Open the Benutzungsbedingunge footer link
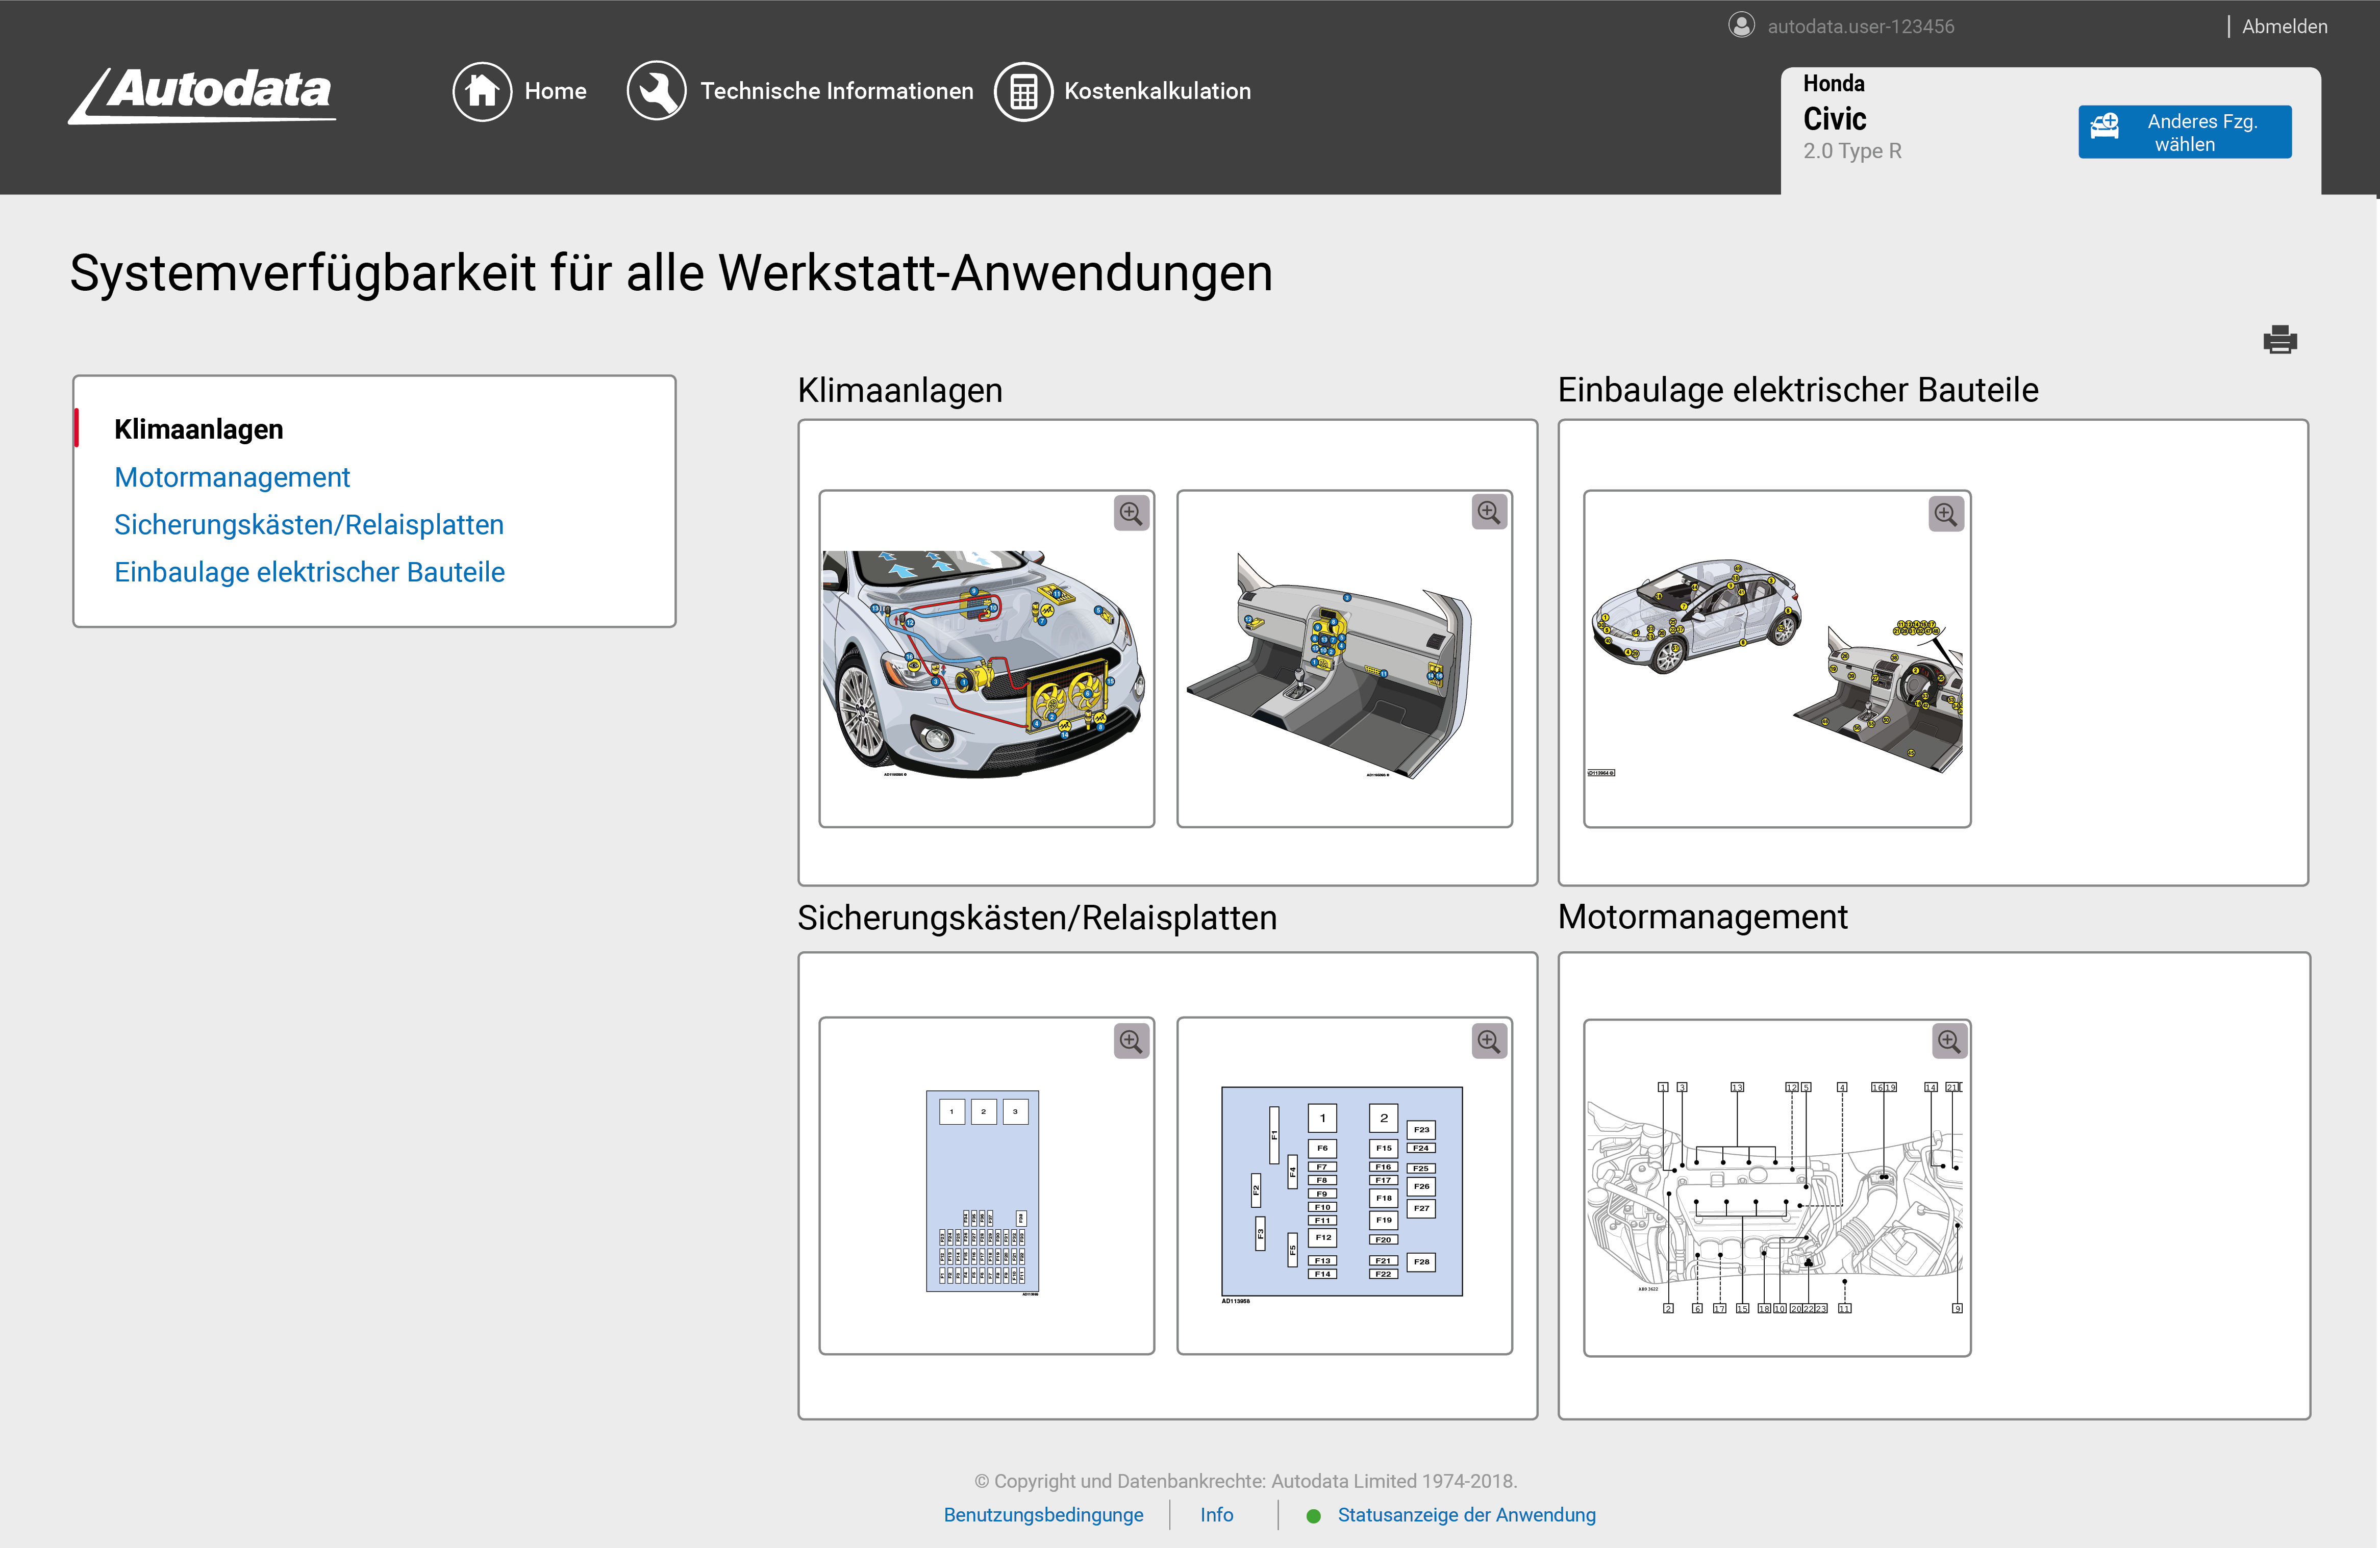2380x1548 pixels. click(1043, 1514)
